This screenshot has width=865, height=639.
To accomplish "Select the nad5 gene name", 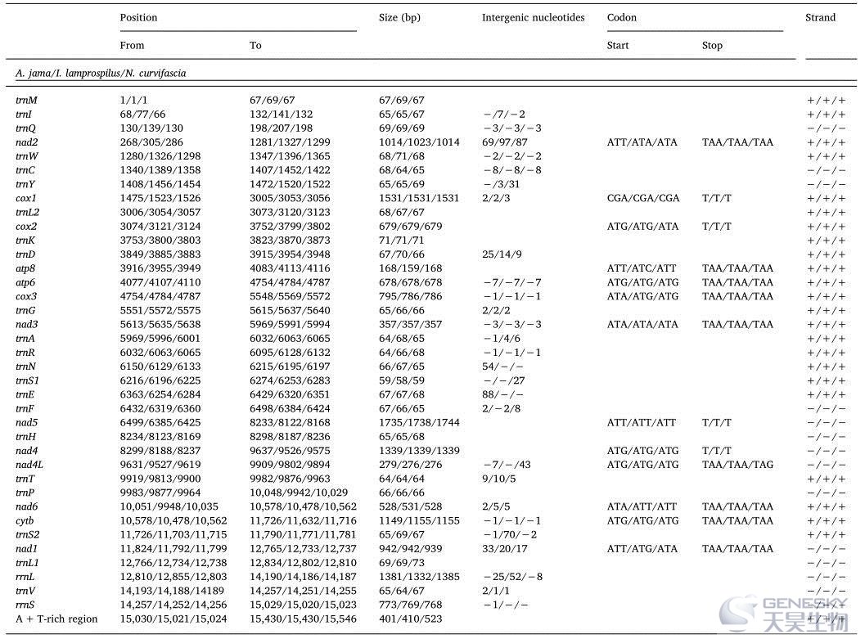I will click(x=26, y=423).
